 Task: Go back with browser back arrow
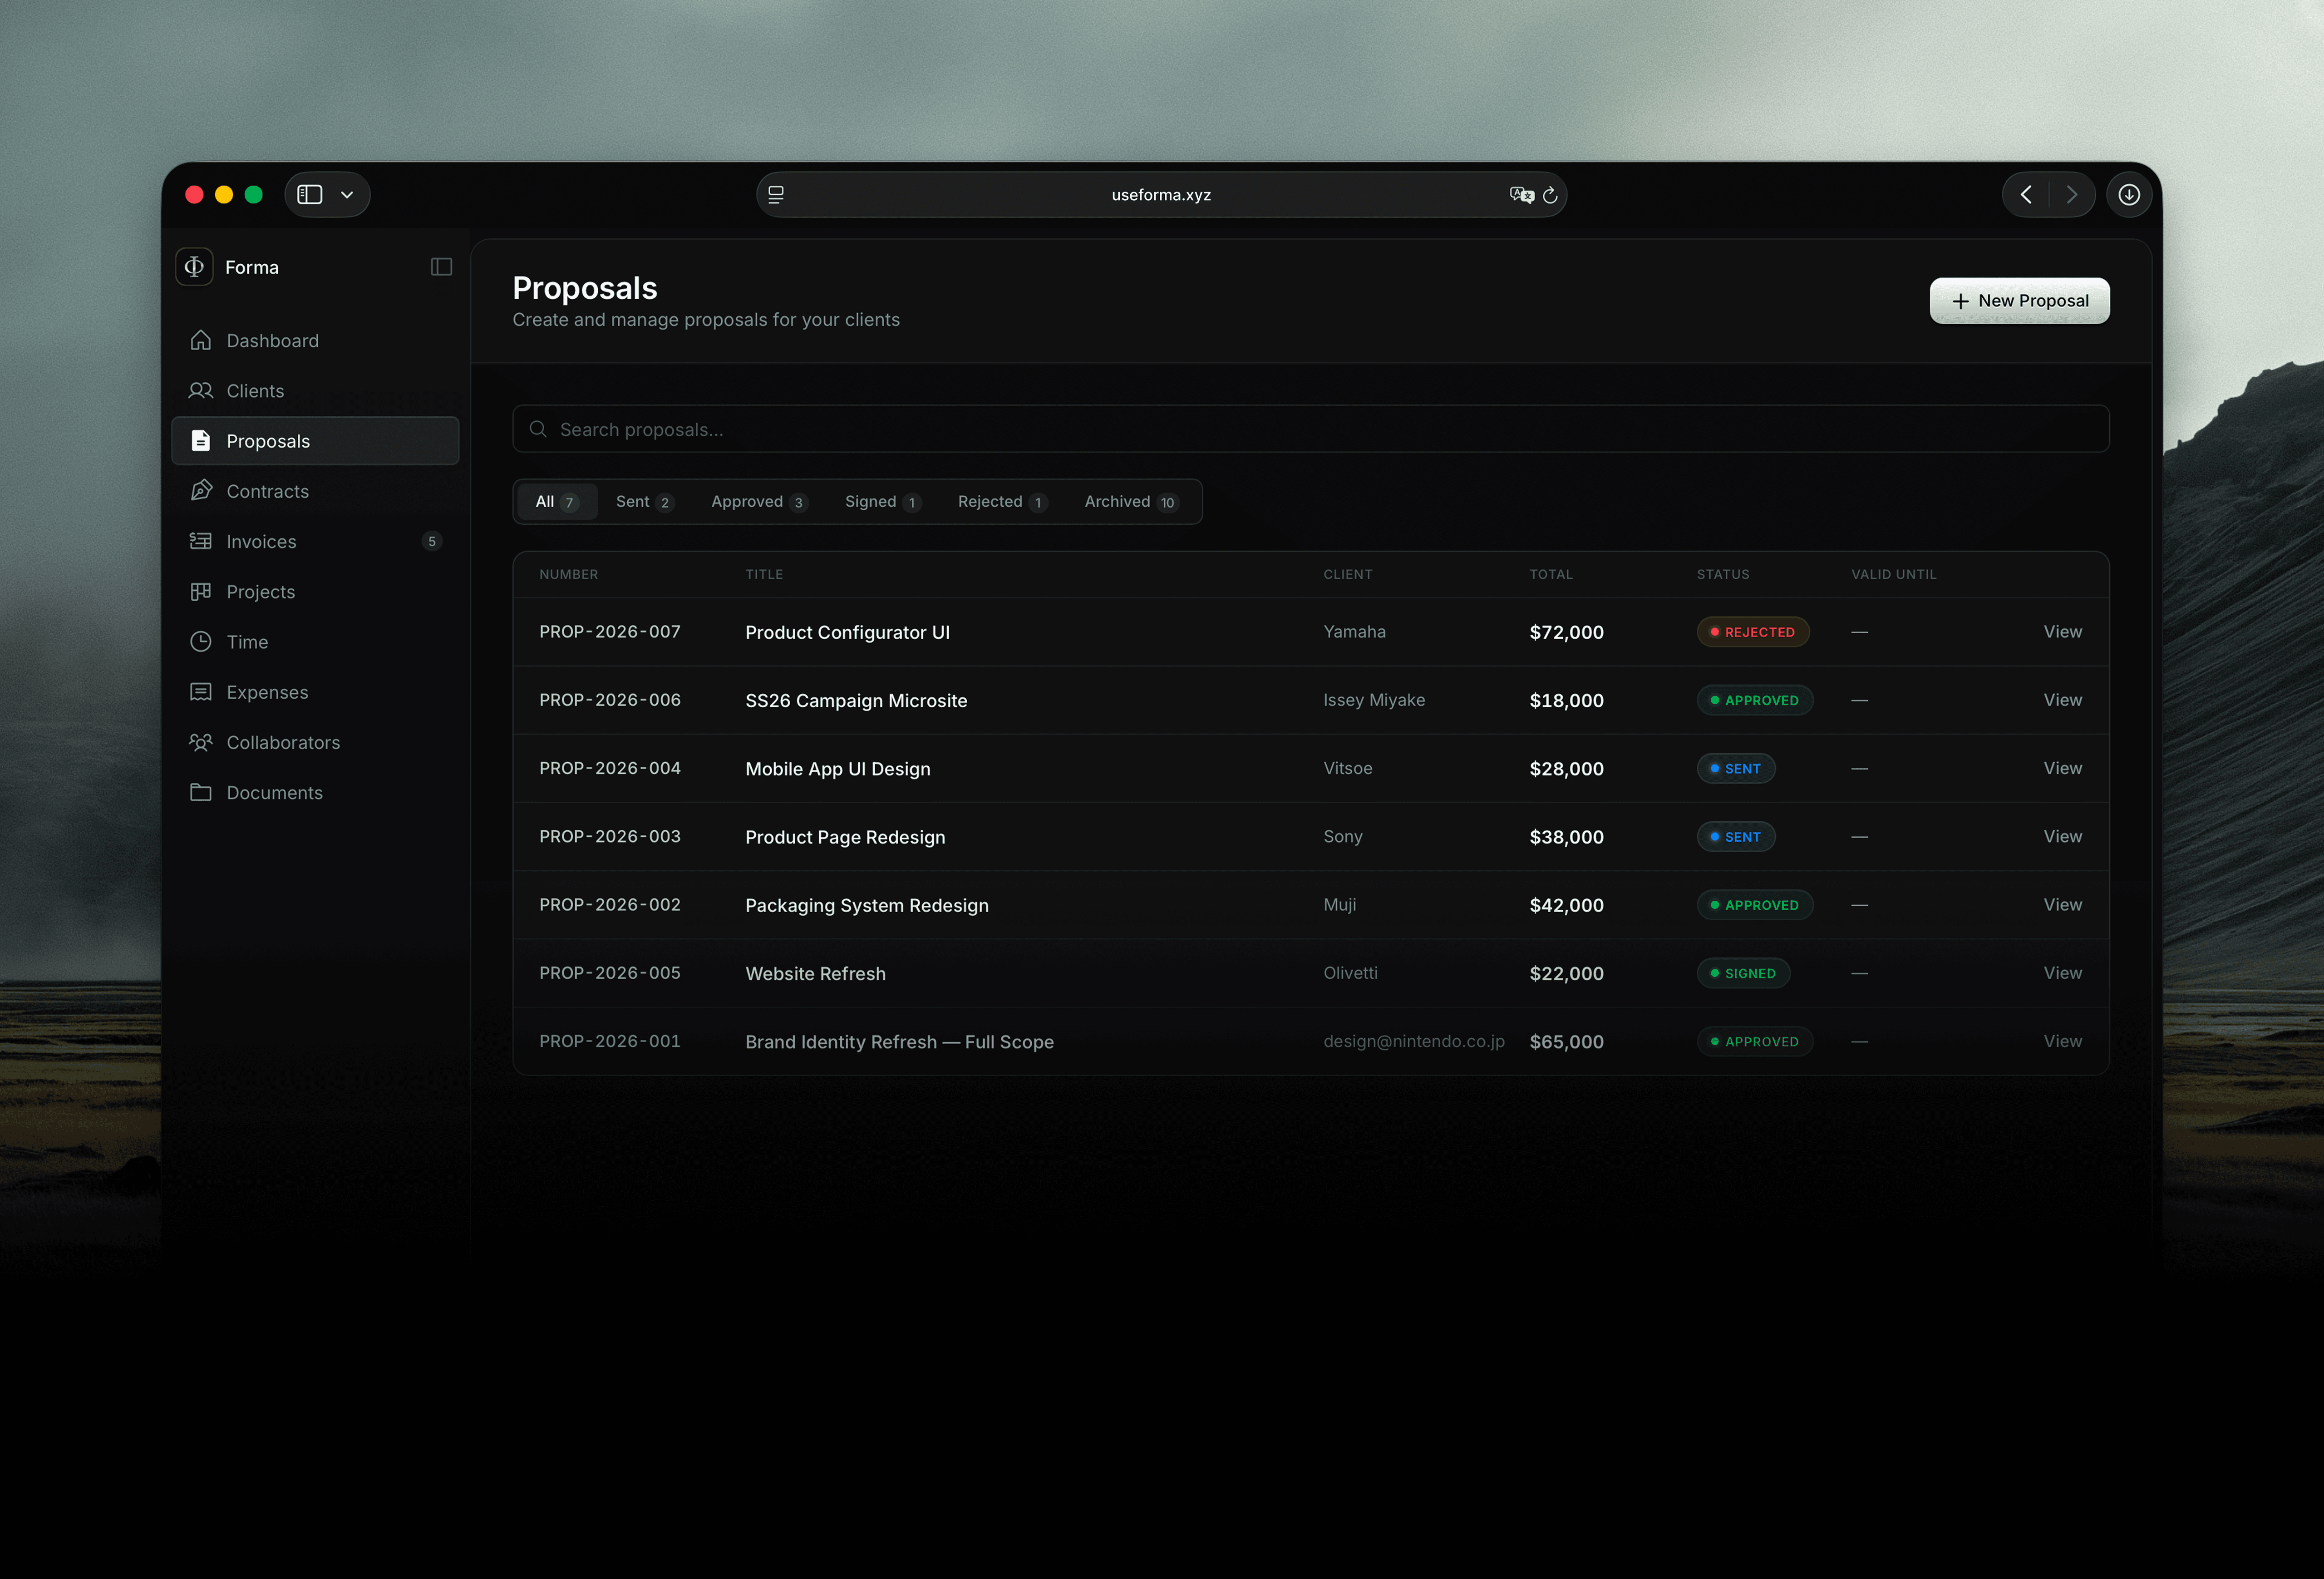tap(2026, 195)
